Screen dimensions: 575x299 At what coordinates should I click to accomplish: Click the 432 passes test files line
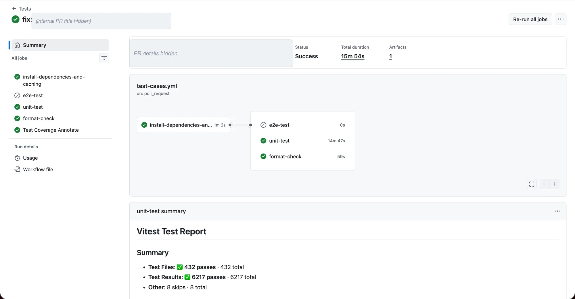pos(196,267)
